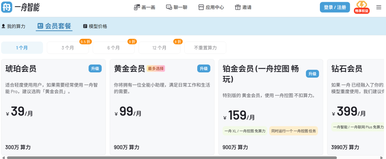This screenshot has height=159, width=386.
Task: Click the 模型价格 list icon
Action: [x=85, y=26]
